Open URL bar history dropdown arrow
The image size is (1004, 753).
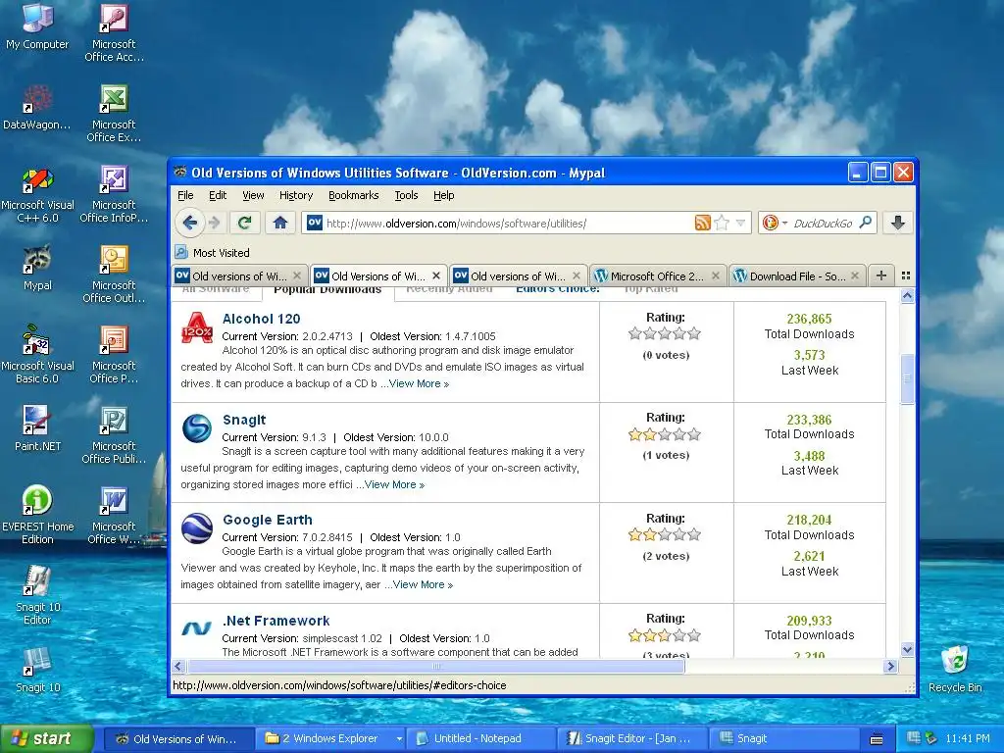click(x=741, y=223)
